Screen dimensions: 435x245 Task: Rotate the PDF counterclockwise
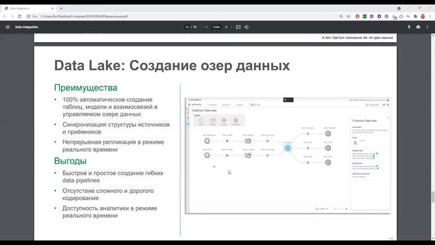tap(247, 27)
